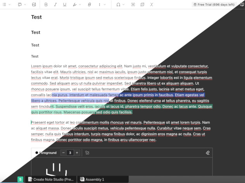Click the blue highlighted text 'Interdum et malesuada'
This screenshot has height=183, width=245.
coord(88,95)
